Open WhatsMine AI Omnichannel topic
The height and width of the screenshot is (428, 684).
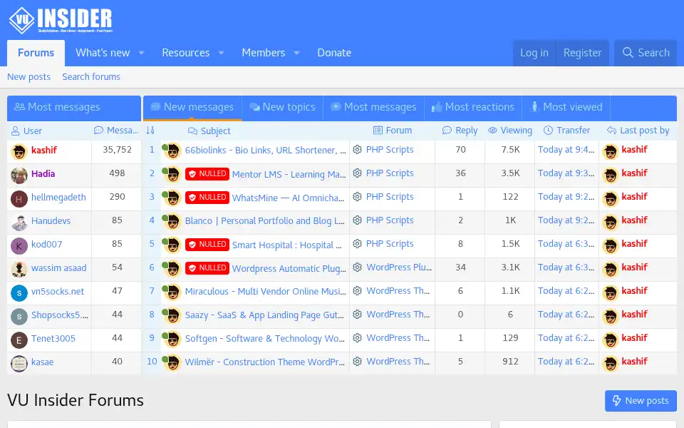click(288, 198)
